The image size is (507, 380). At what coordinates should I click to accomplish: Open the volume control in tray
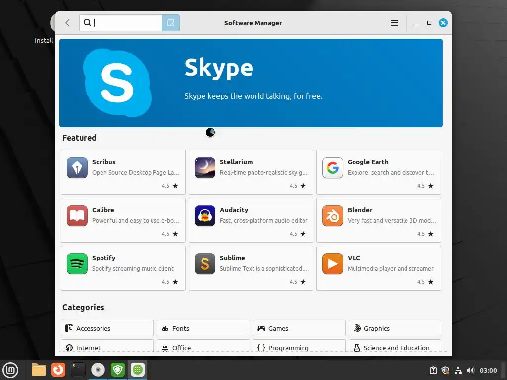(x=471, y=370)
